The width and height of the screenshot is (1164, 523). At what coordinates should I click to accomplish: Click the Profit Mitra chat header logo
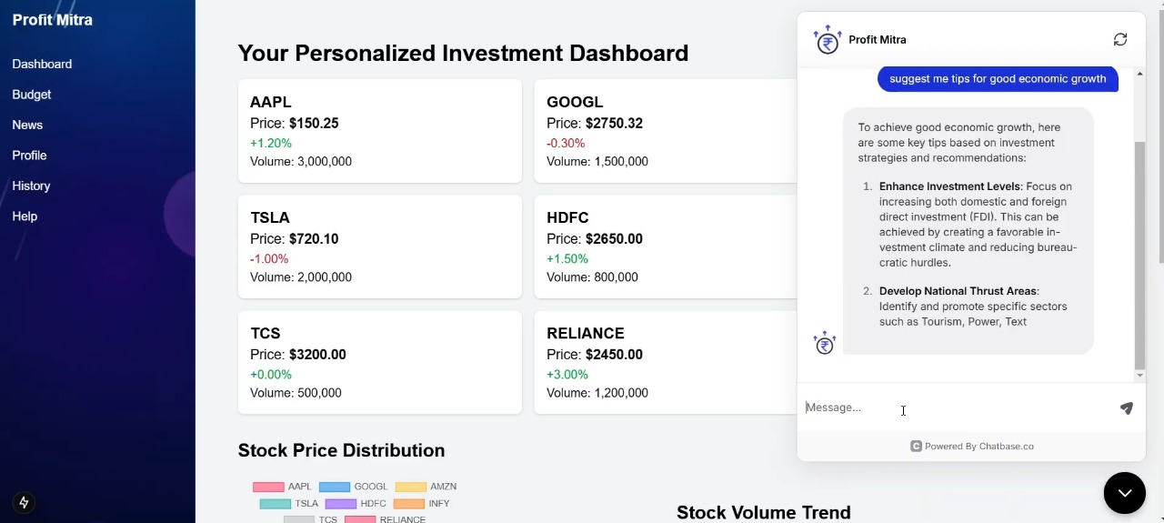point(828,40)
